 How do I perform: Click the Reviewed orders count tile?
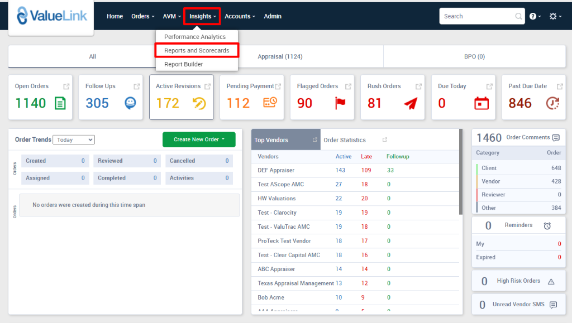(127, 161)
